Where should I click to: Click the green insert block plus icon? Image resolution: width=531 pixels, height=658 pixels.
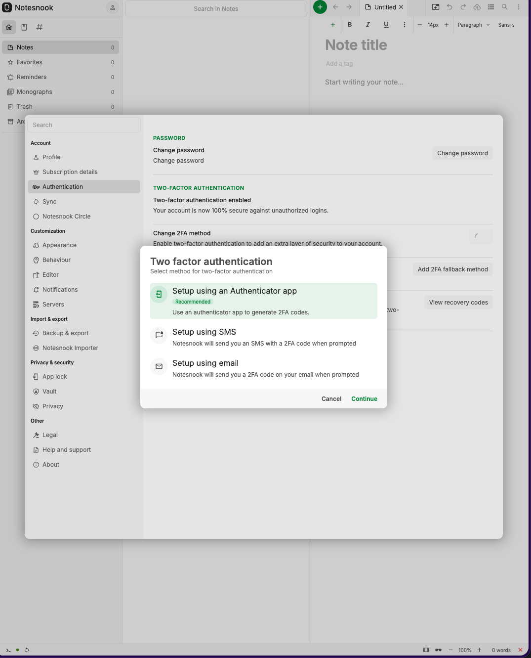tap(333, 25)
